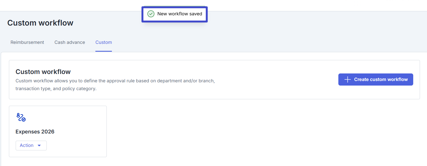Click the plus icon on Create custom workflow
Image resolution: width=427 pixels, height=166 pixels.
pyautogui.click(x=348, y=79)
